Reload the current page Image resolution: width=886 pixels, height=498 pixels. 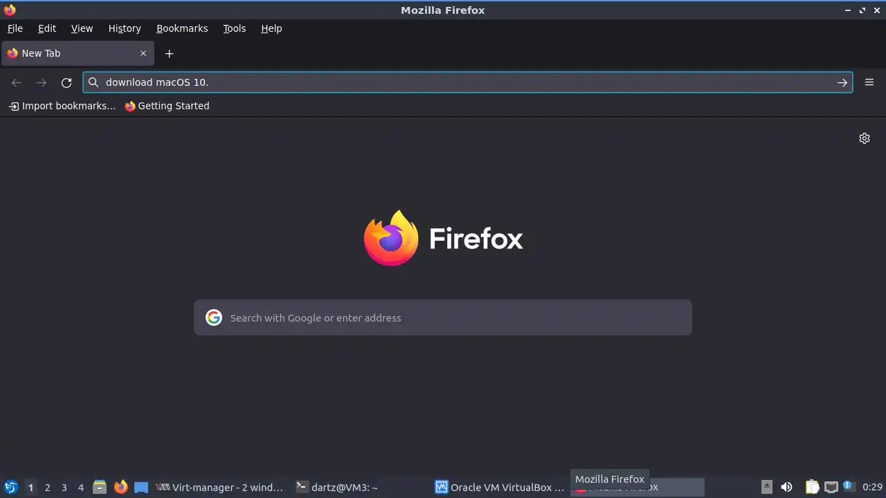pyautogui.click(x=66, y=82)
